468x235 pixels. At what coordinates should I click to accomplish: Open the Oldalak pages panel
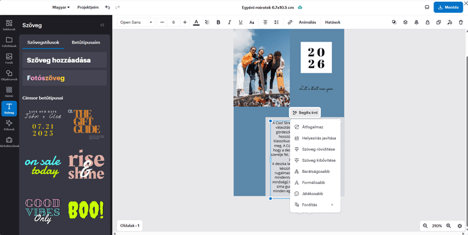coord(129,226)
